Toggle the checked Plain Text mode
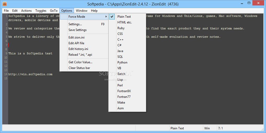This screenshot has height=133, width=266. point(127,17)
